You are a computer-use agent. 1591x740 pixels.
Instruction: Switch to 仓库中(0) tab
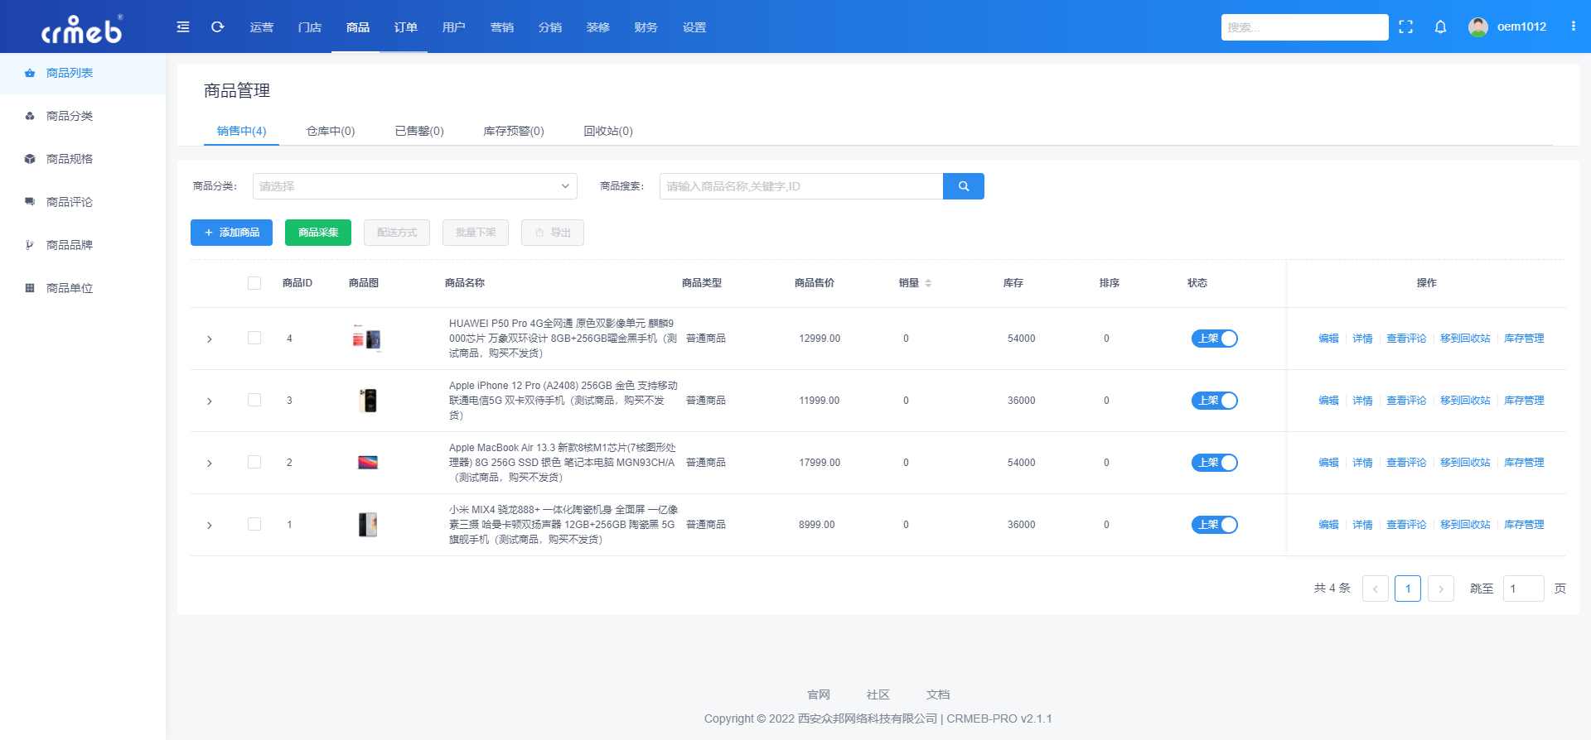click(331, 131)
